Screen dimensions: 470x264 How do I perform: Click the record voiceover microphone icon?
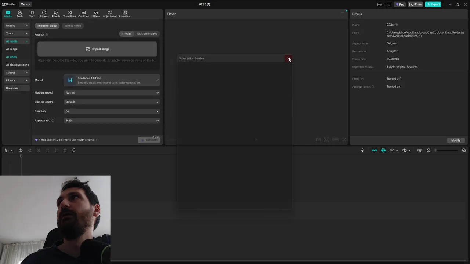coord(362,150)
